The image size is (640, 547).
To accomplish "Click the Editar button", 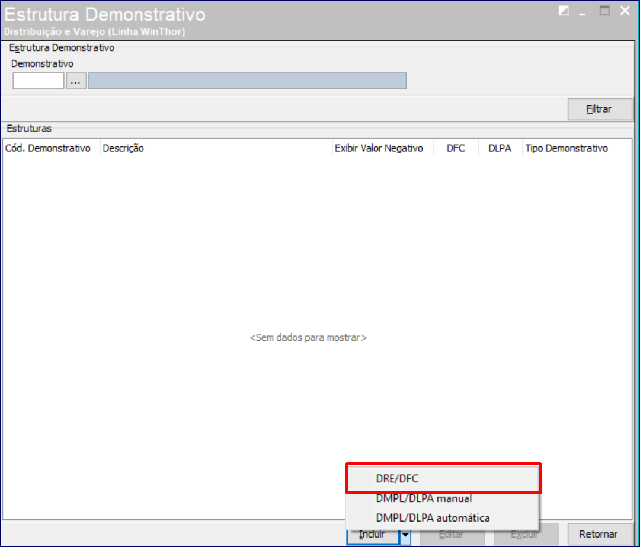I will click(452, 536).
